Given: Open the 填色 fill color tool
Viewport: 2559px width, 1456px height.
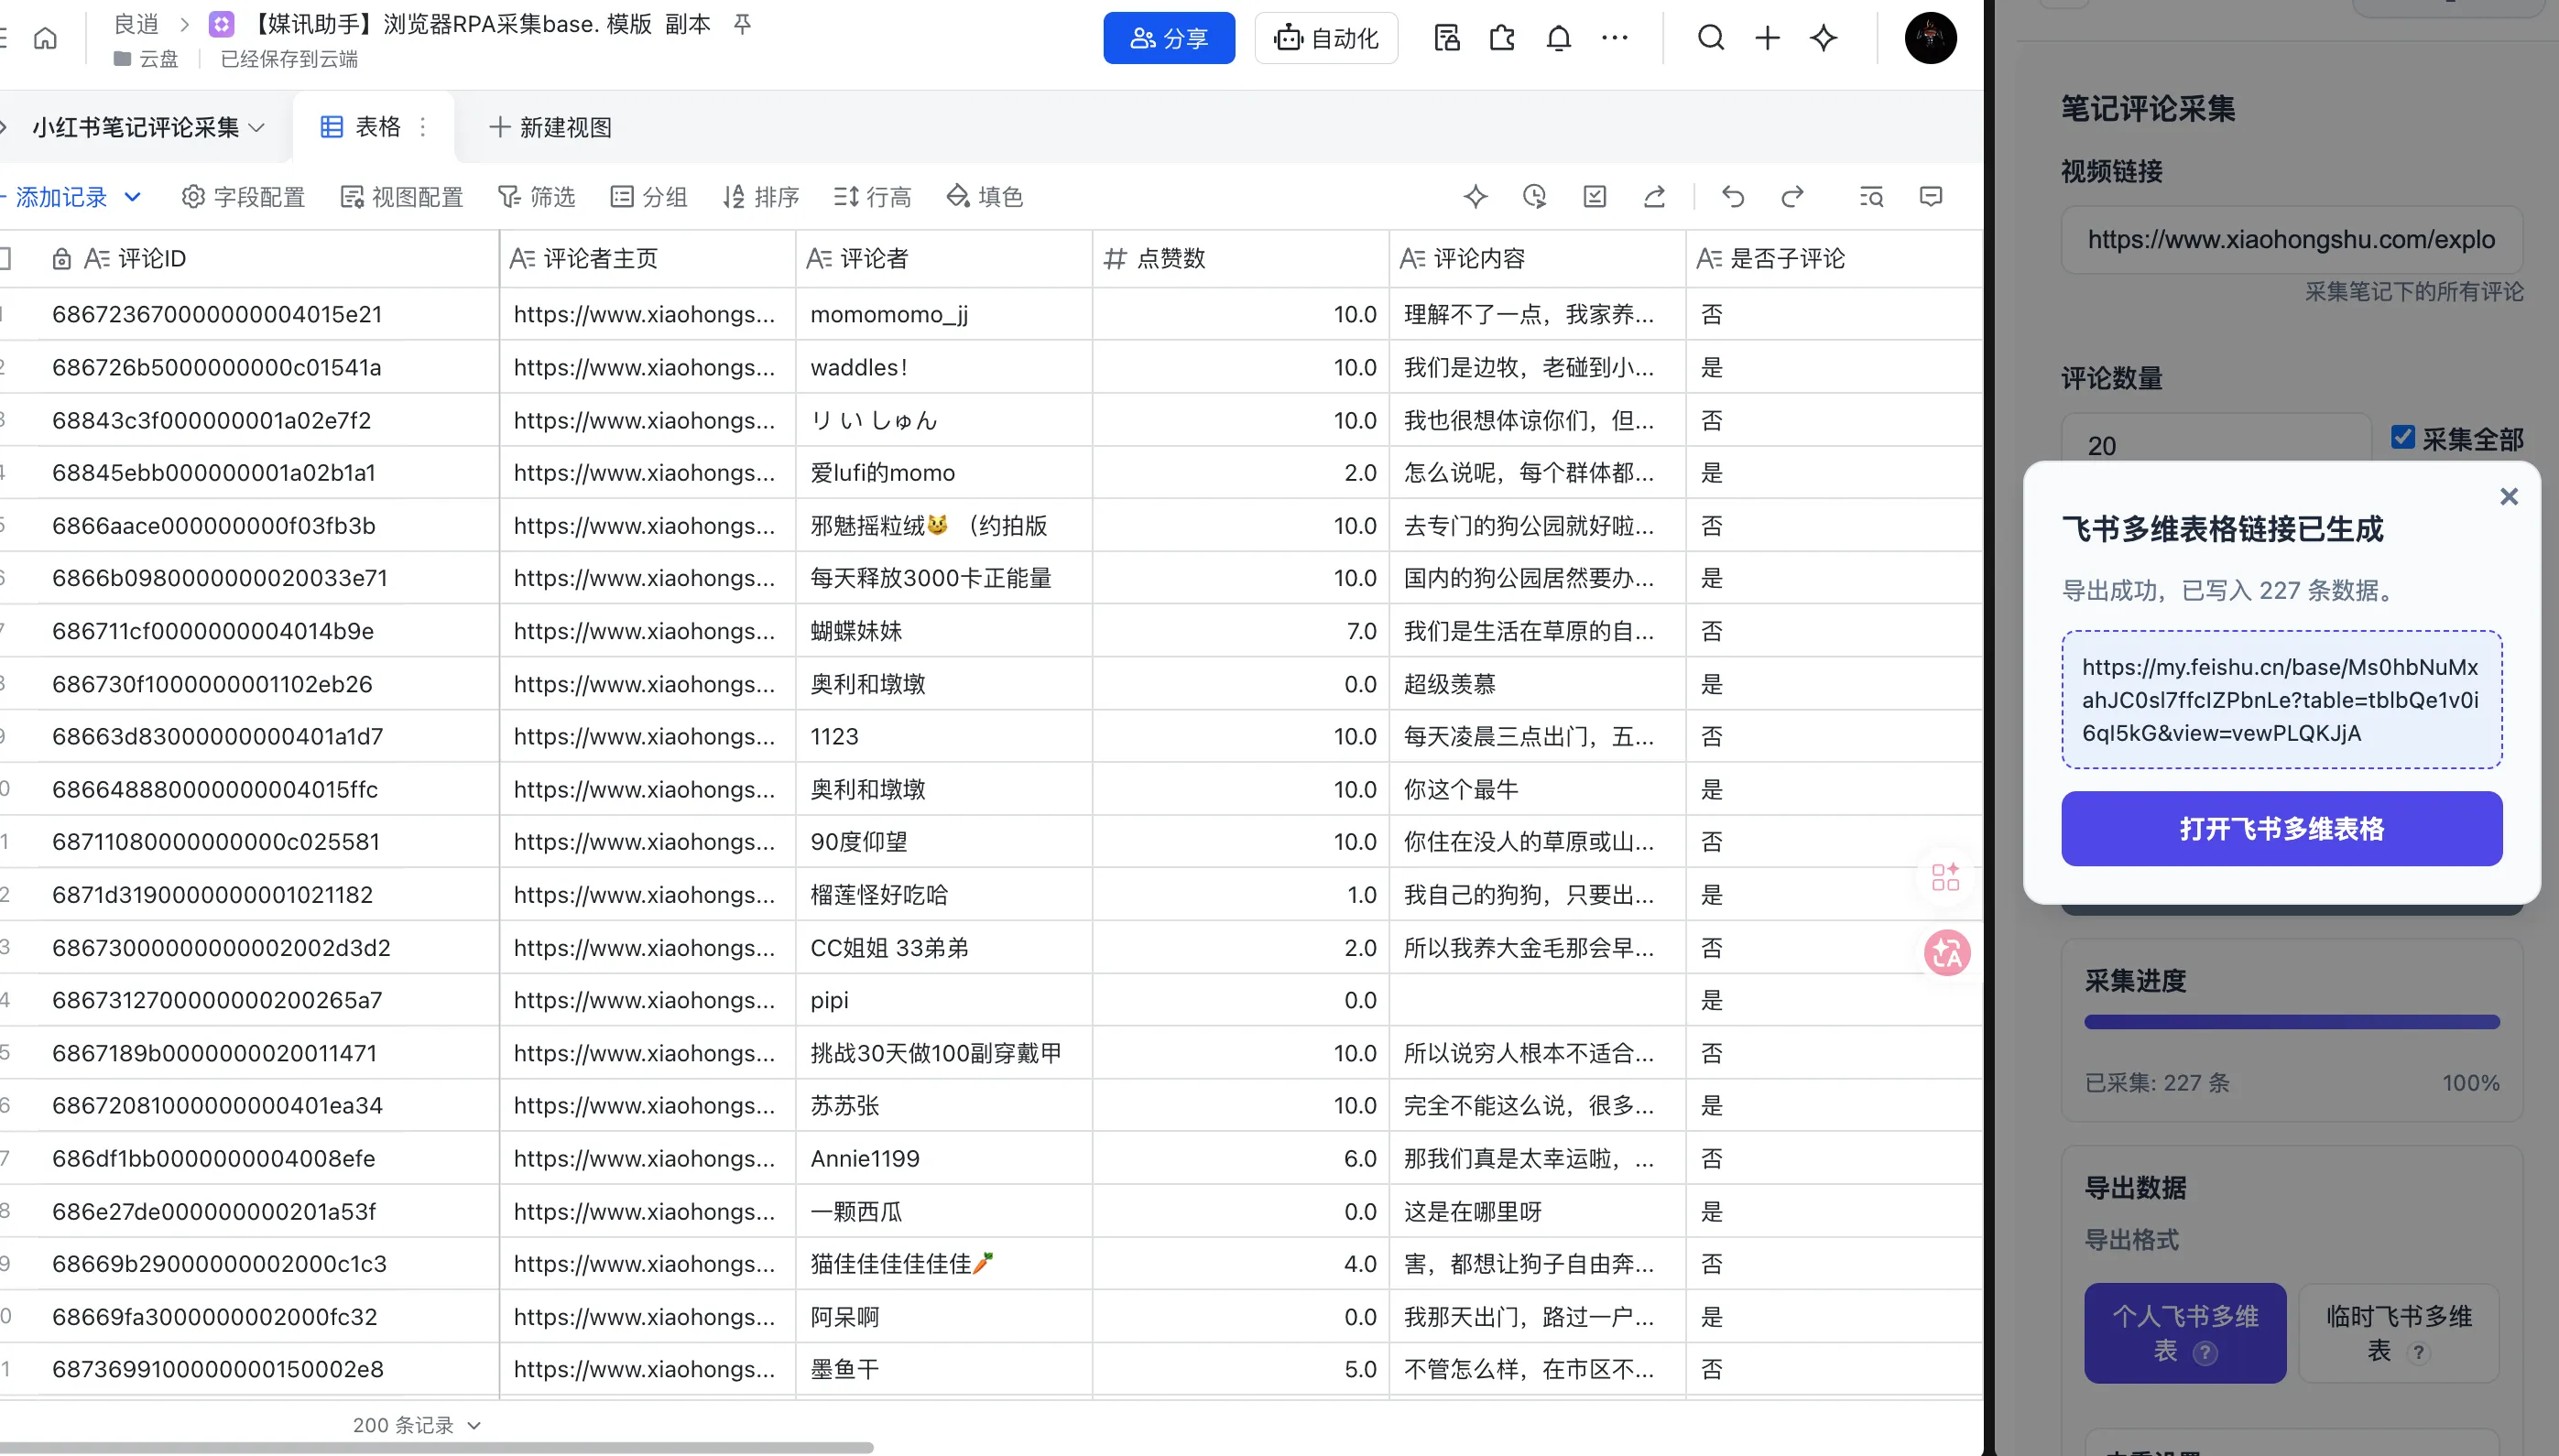Looking at the screenshot, I should click(x=985, y=197).
